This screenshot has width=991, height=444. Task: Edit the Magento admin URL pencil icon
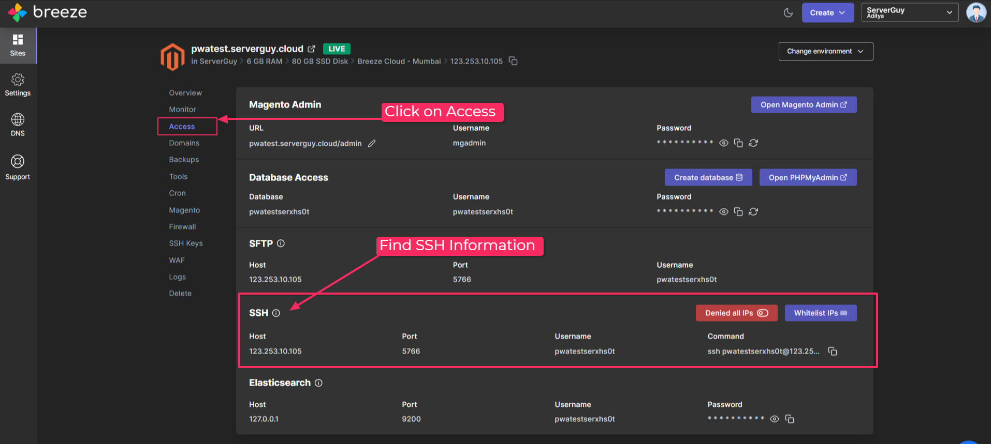(372, 143)
